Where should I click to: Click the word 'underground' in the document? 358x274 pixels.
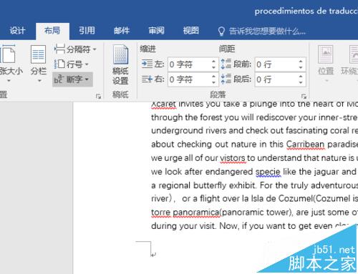pos(178,131)
